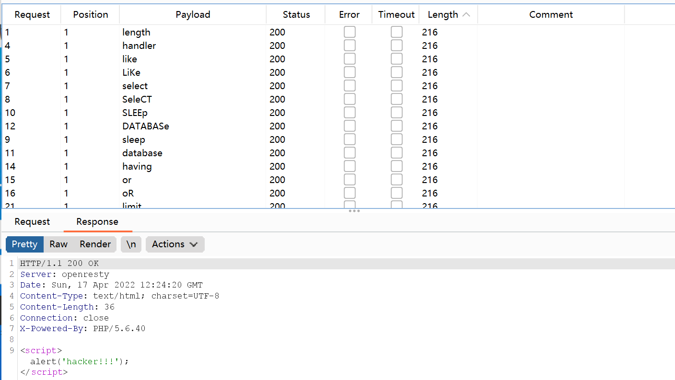Tick the Error checkbox for payload select
The image size is (675, 380).
tap(349, 86)
